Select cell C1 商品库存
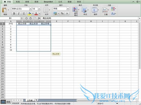This screenshot has width=141, height=105. tap(34, 24)
